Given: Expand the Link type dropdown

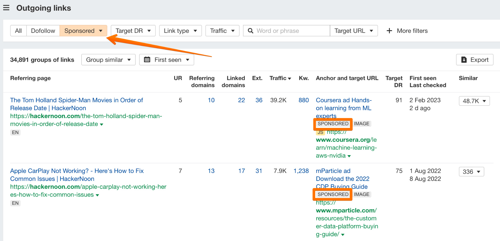Looking at the screenshot, I should (x=180, y=31).
